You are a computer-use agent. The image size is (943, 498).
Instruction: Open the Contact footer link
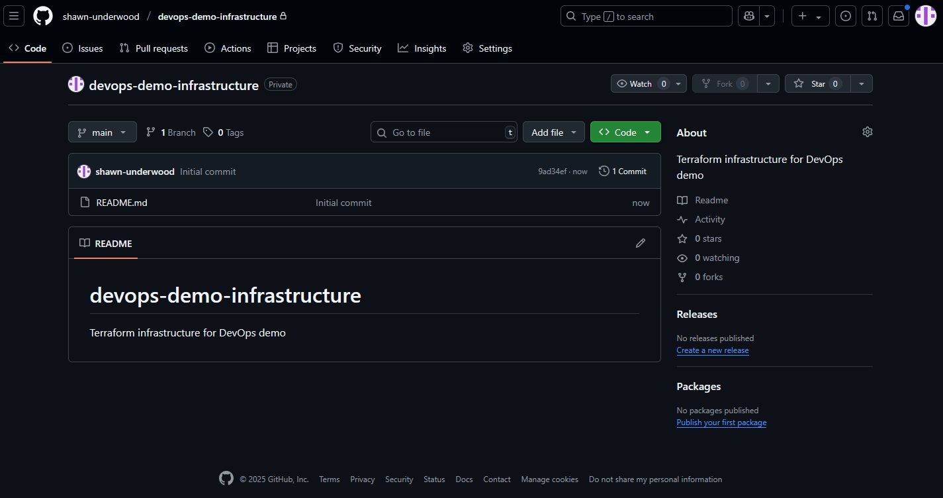tap(497, 479)
